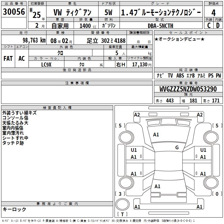Click inspector note 室内内張傷
The width and height of the screenshot is (224, 224).
(13, 128)
